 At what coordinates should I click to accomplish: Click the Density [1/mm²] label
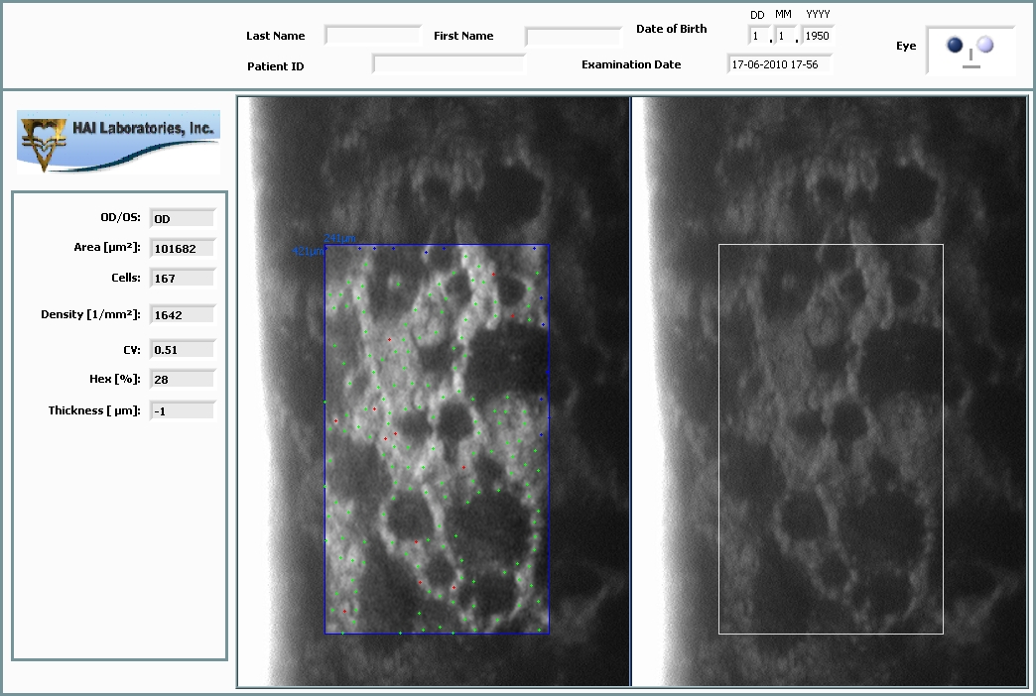coord(90,314)
